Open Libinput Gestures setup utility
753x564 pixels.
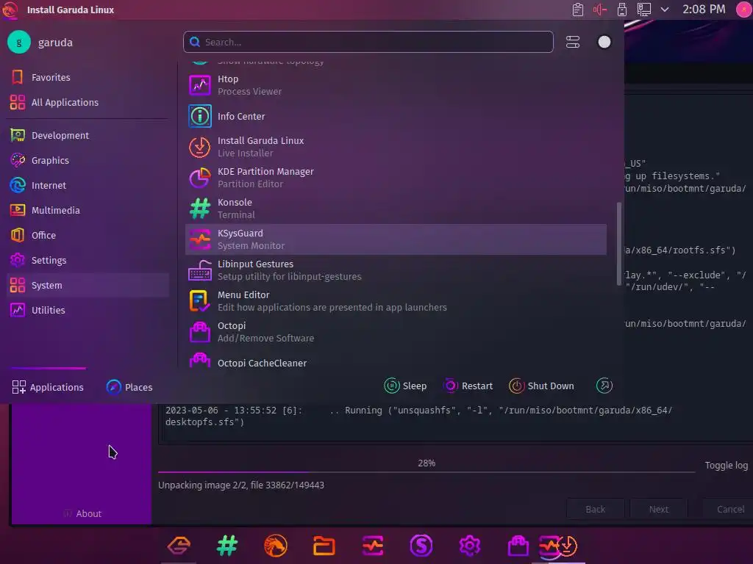coord(396,270)
